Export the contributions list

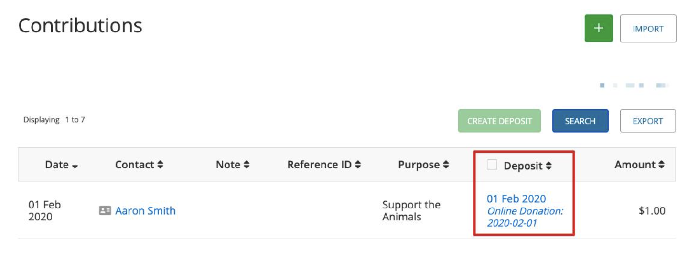(x=647, y=121)
